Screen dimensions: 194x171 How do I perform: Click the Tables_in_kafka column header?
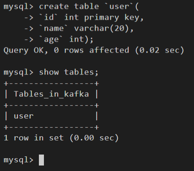(51, 94)
